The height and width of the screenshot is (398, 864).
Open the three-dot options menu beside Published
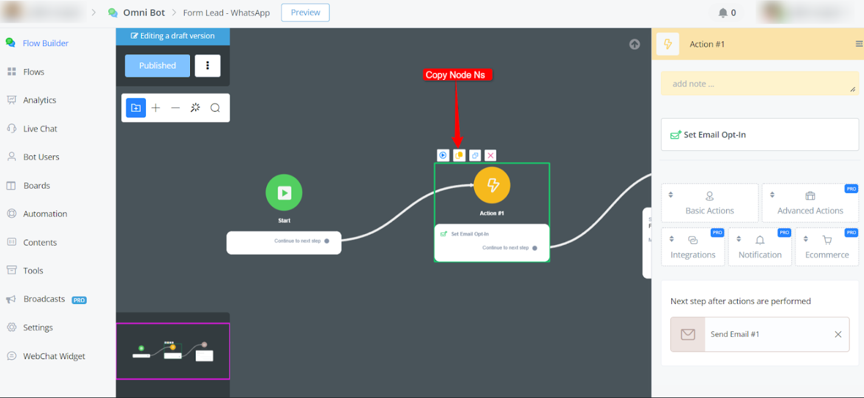(x=208, y=66)
